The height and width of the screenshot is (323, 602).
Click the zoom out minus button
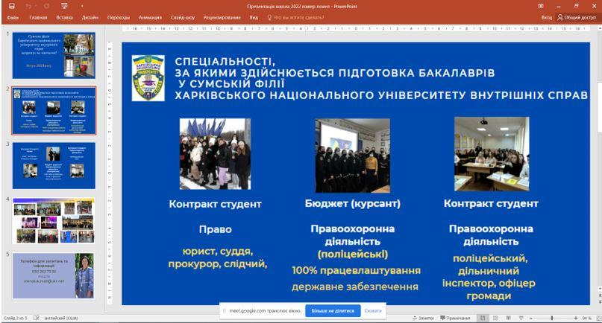pos(531,318)
